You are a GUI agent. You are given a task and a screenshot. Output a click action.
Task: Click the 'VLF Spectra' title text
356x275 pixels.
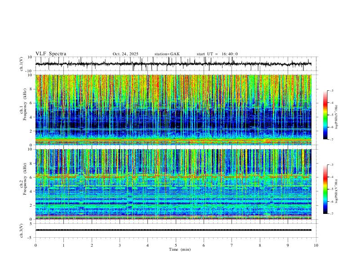[x=51, y=54]
